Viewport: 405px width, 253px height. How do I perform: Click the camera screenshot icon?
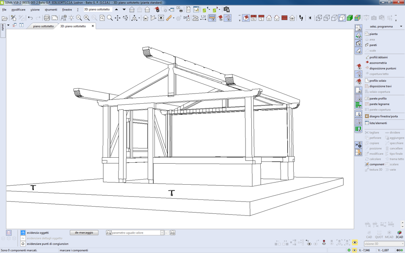point(227,9)
